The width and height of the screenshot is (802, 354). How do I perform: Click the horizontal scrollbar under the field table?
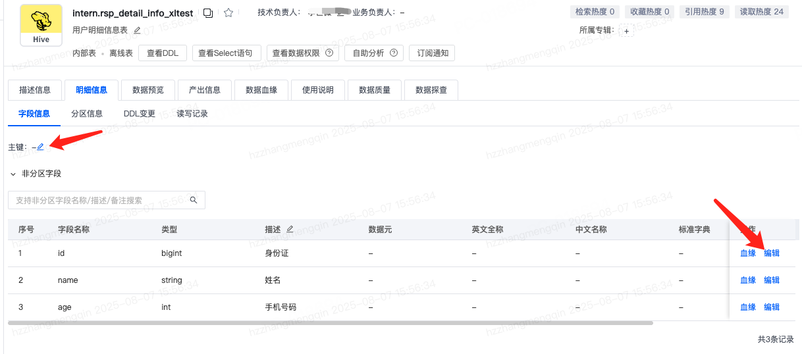click(x=329, y=322)
